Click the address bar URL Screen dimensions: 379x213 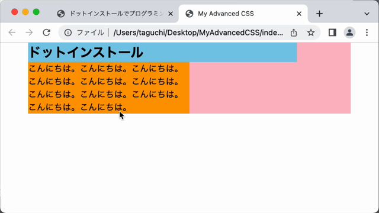pos(198,33)
